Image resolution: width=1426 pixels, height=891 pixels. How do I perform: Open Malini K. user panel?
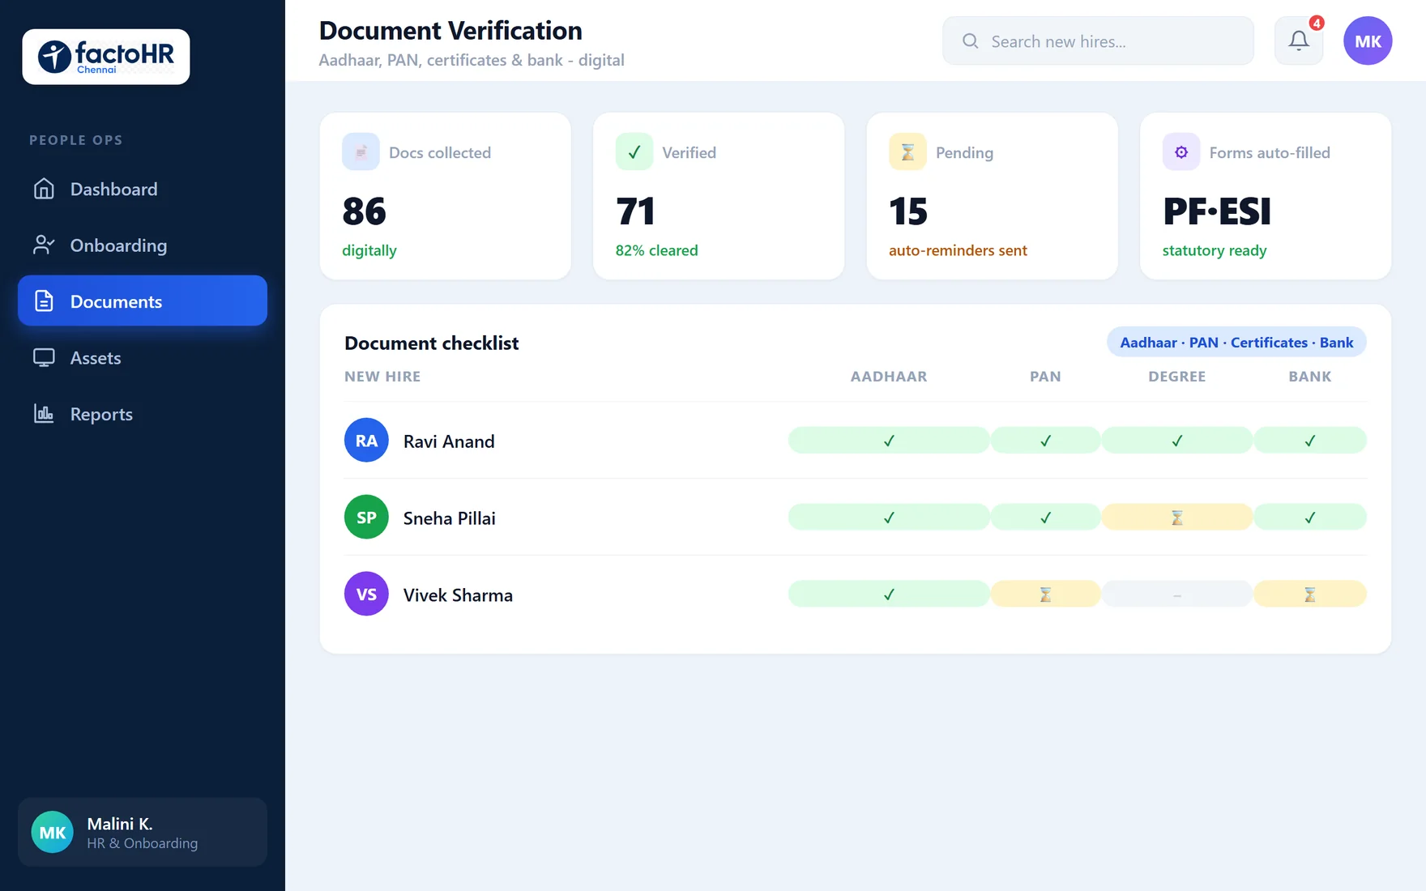tap(143, 832)
